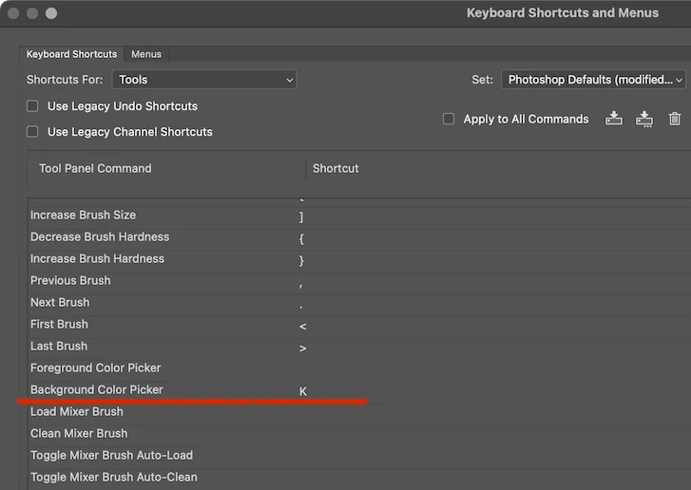Select the Foreground Color Picker row

tap(359, 370)
